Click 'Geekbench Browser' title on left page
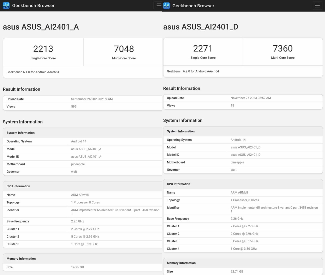 pyautogui.click(x=33, y=5)
